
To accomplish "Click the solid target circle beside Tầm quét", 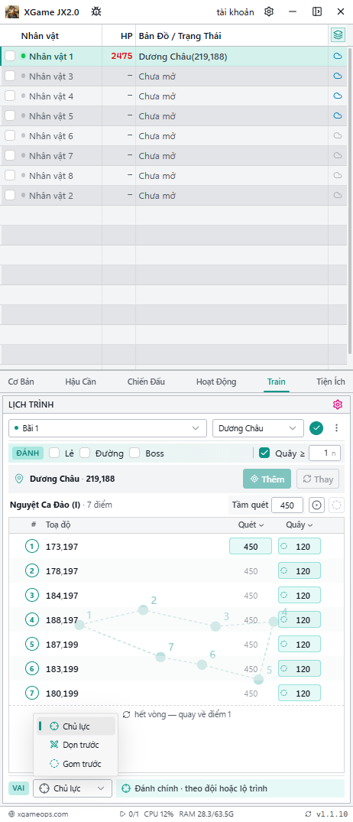I will pos(316,505).
